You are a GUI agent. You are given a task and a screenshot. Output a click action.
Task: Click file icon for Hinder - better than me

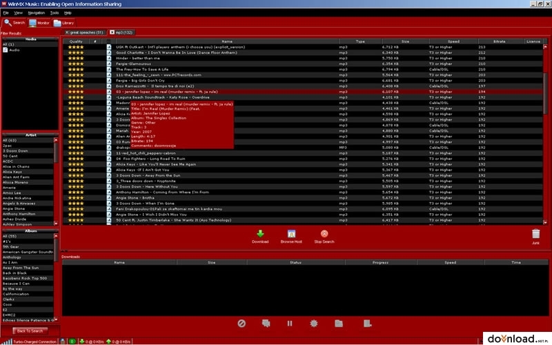(x=109, y=58)
